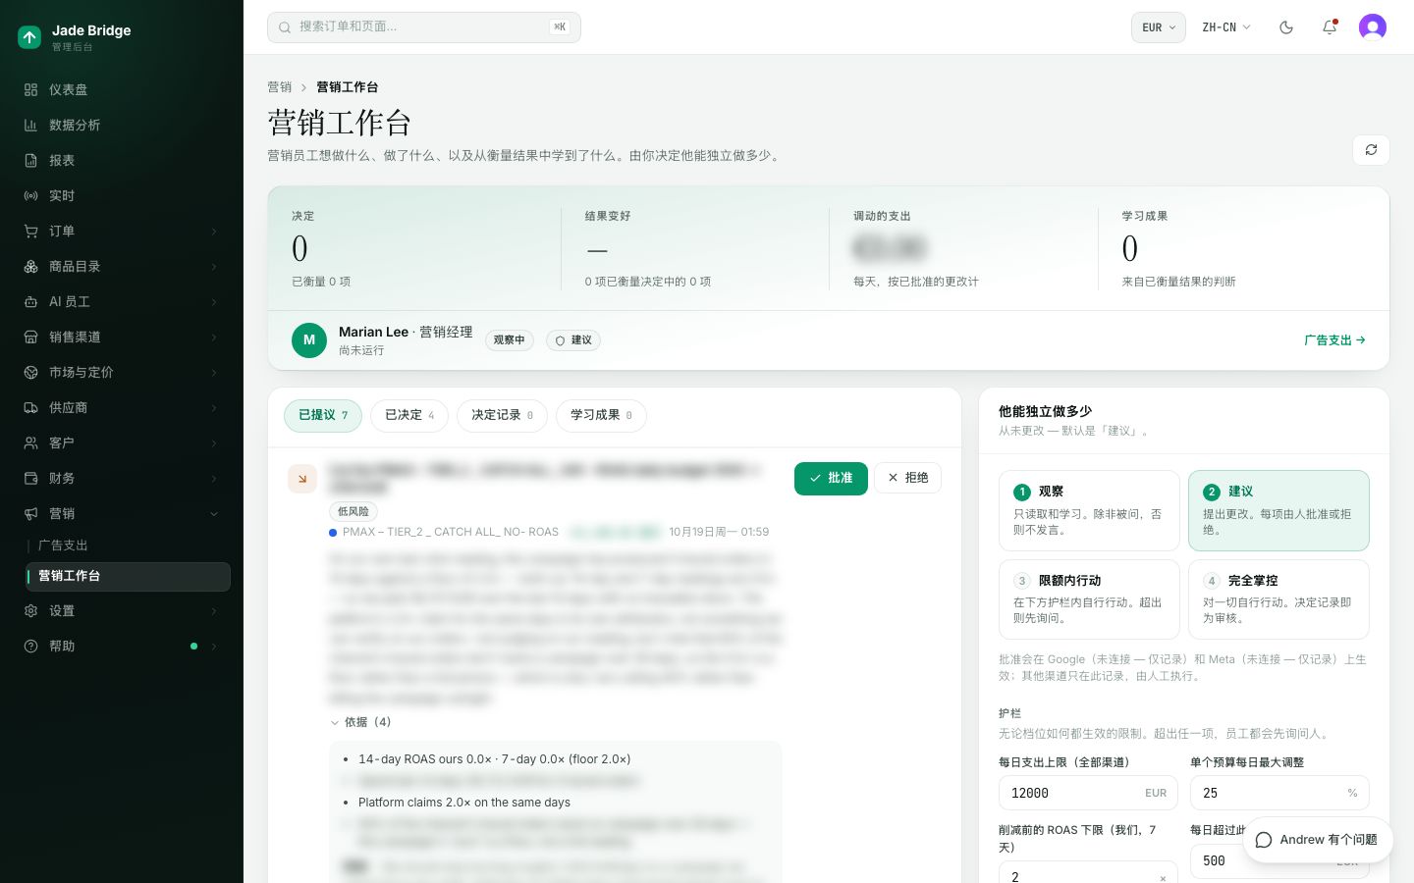Open 广告支出 in the sidebar submenu

[x=63, y=545]
